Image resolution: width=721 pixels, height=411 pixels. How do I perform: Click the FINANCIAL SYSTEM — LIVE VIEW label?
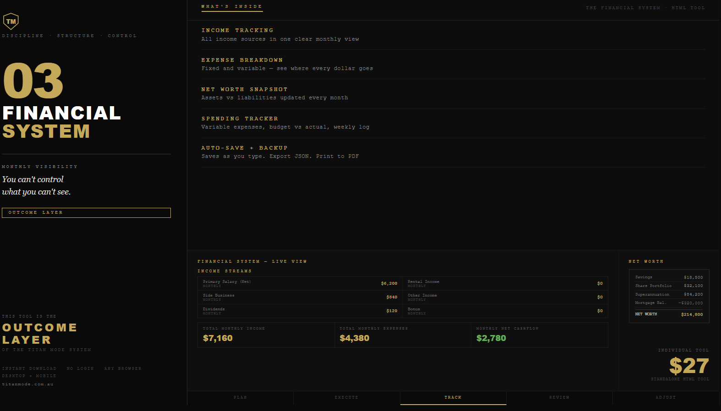252,262
